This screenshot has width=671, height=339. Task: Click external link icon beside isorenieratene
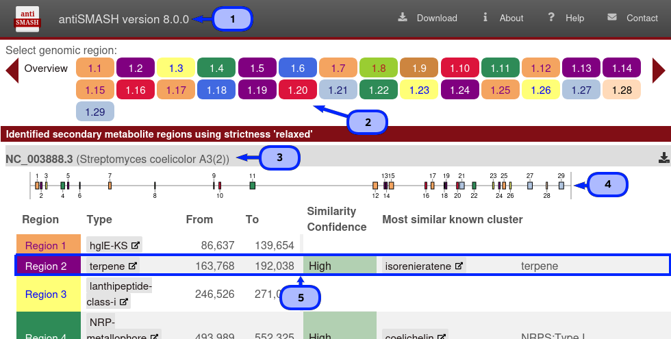(459, 266)
